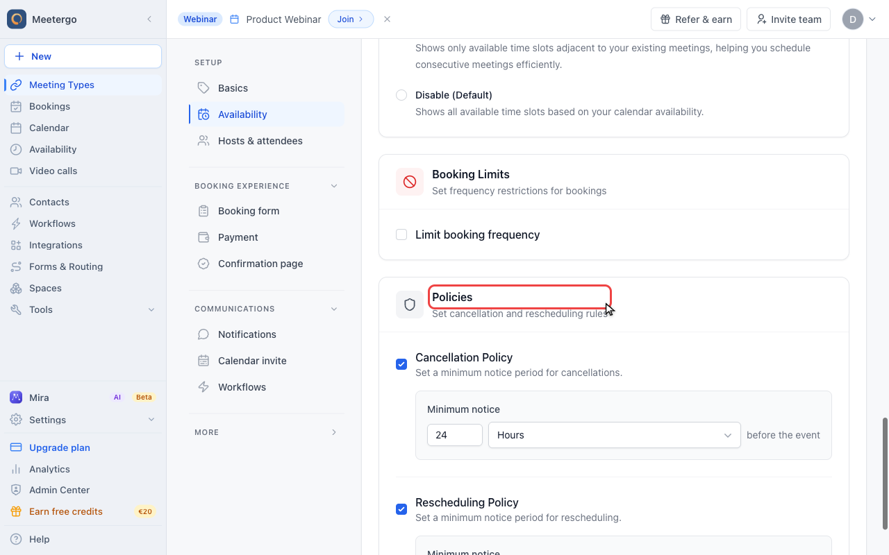
Task: Expand the Tools menu chevron
Action: [151, 309]
